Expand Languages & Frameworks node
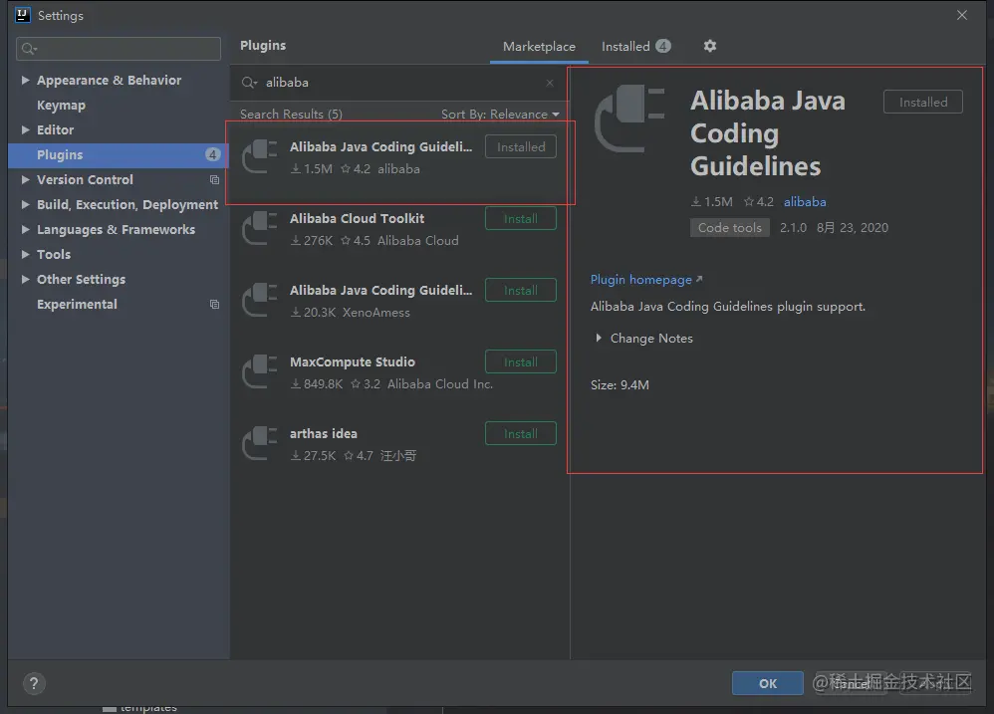Screen dimensions: 994x714 click(x=25, y=229)
